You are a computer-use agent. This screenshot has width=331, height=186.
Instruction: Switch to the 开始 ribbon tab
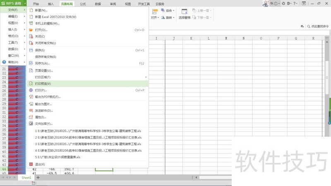click(x=36, y=4)
